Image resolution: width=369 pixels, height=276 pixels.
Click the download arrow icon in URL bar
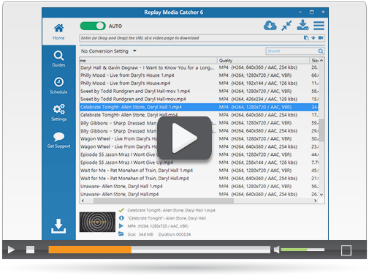click(x=313, y=38)
